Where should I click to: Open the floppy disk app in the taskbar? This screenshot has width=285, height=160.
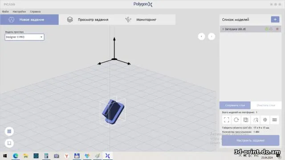click(77, 156)
